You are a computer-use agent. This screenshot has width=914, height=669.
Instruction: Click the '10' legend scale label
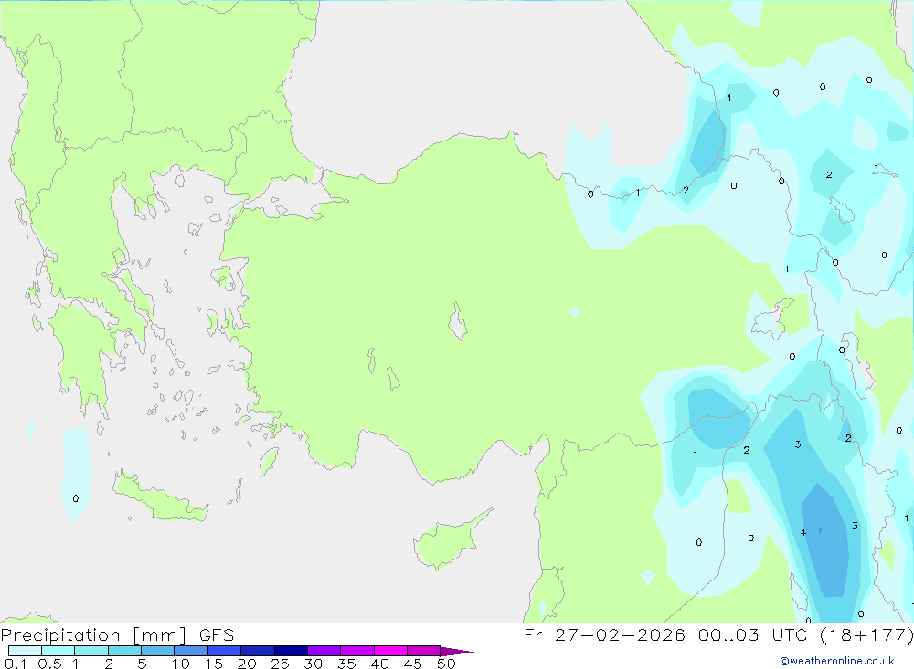[181, 664]
